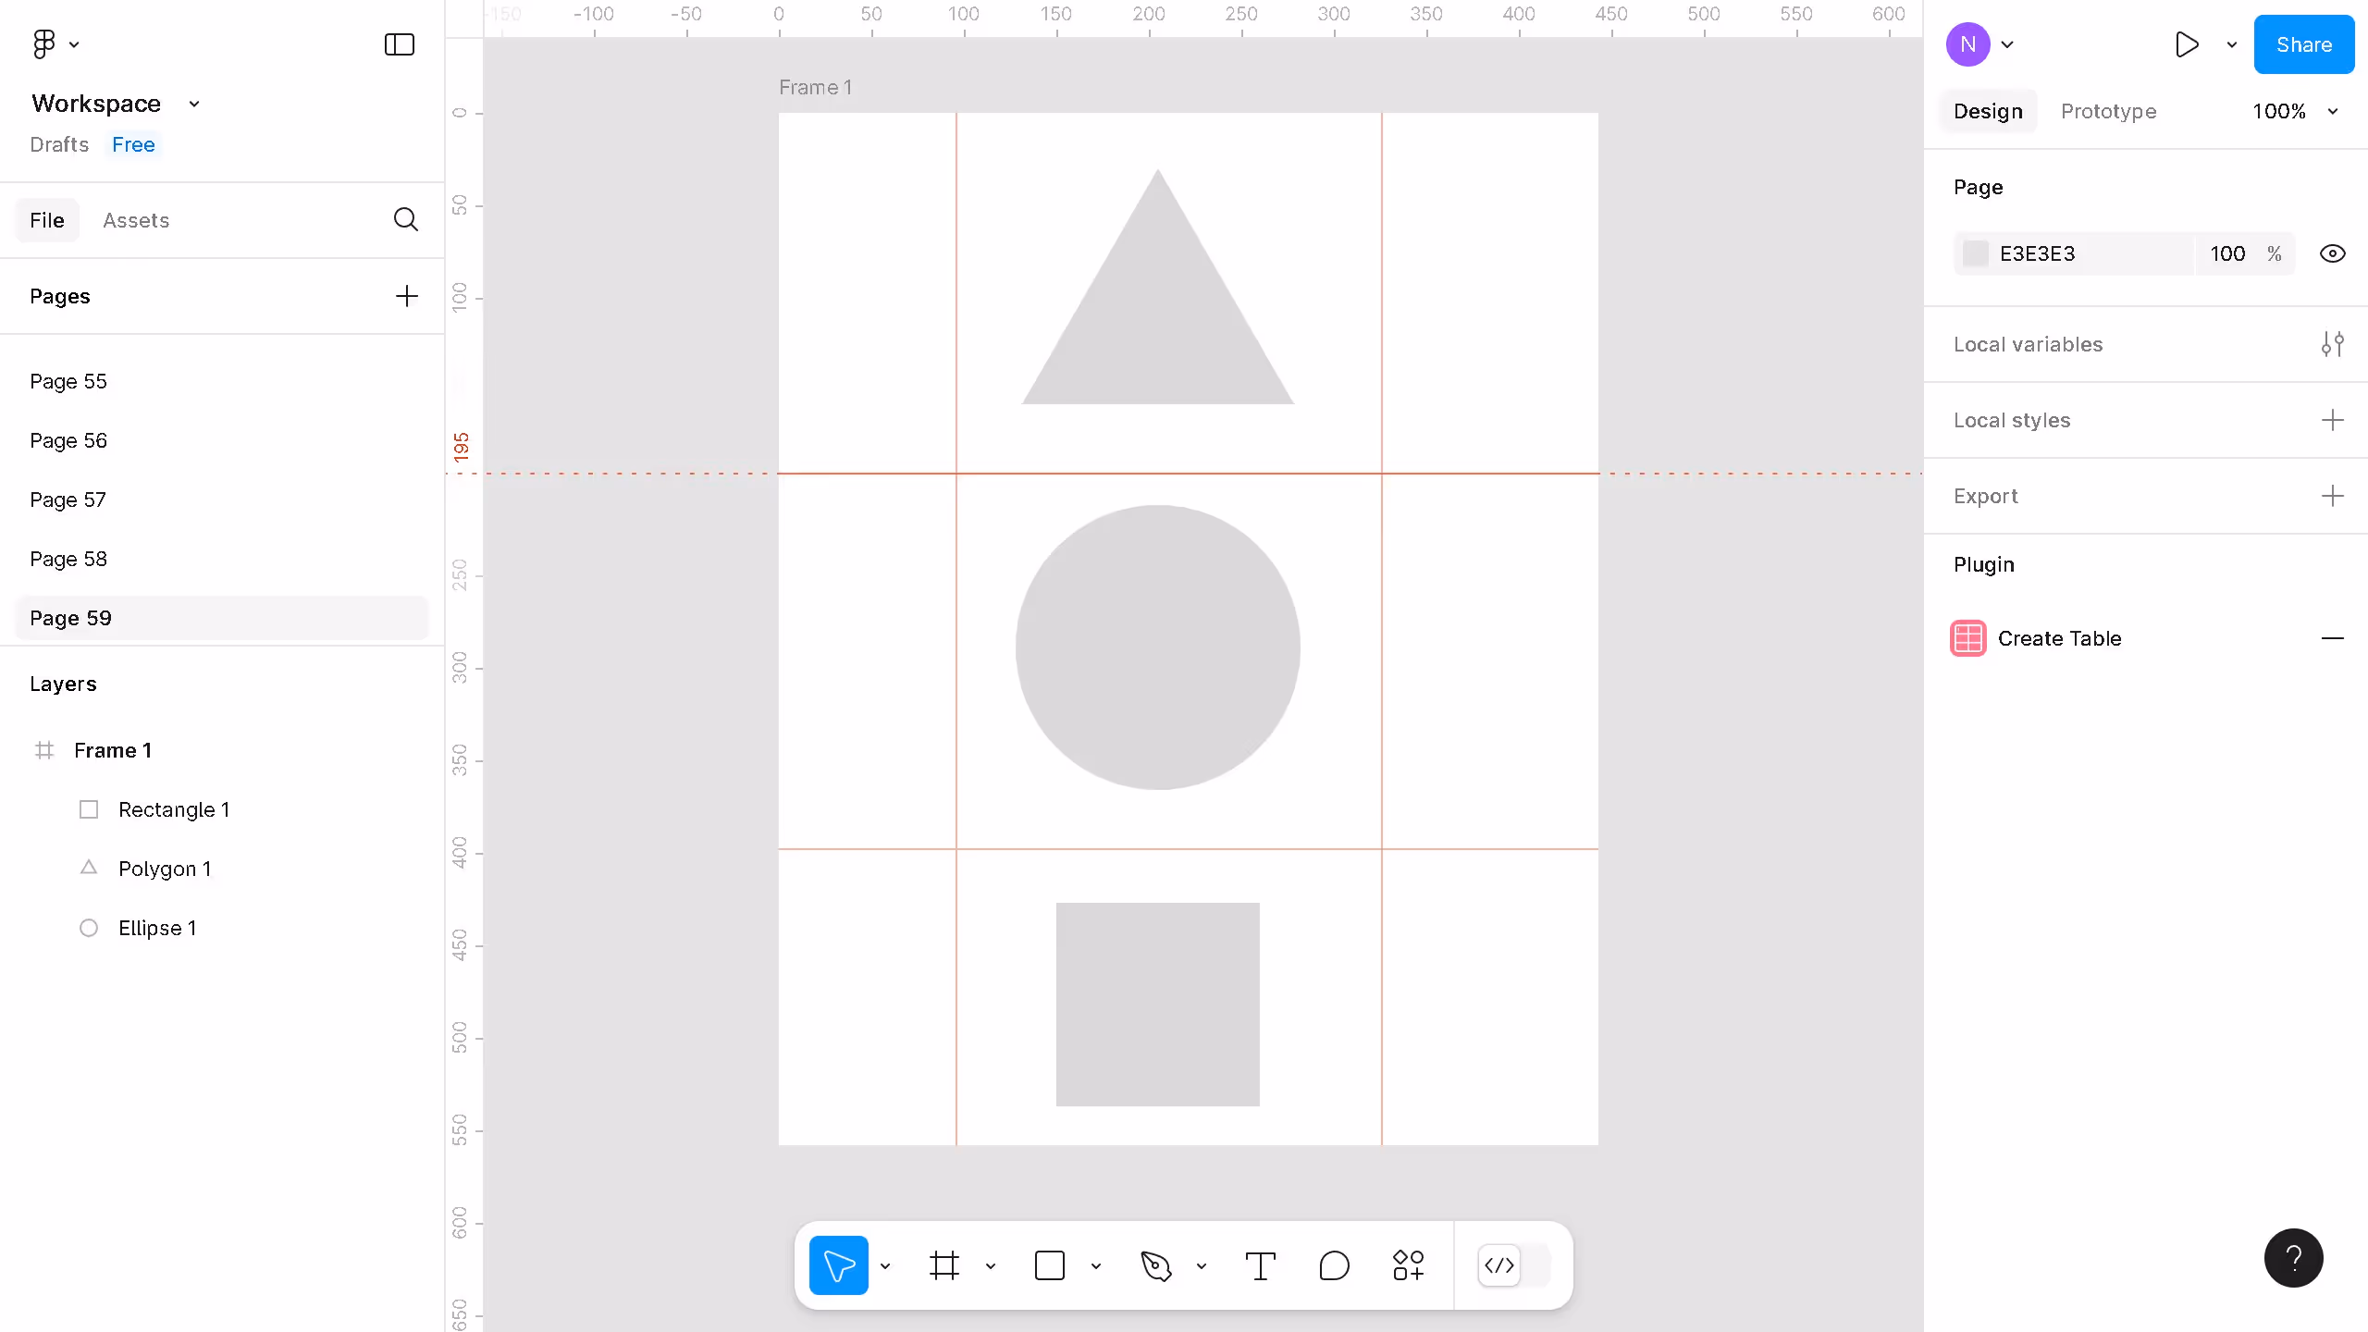Switch to the Prototype tab
This screenshot has height=1332, width=2368.
pos(2109,111)
